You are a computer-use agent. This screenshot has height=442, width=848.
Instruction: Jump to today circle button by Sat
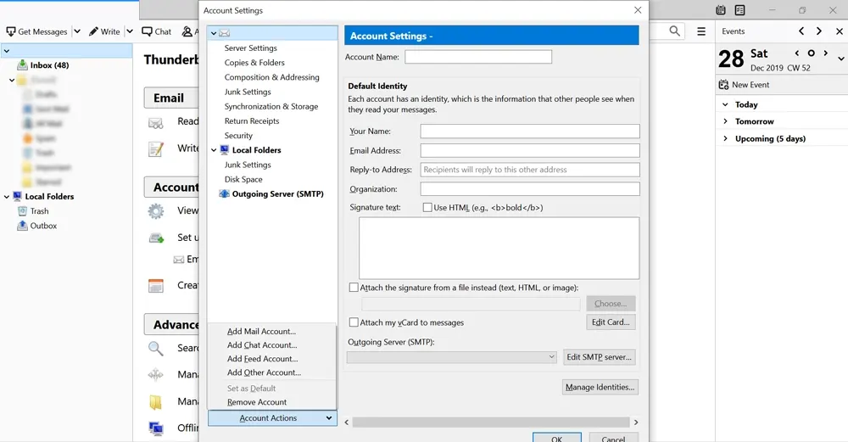pos(811,53)
